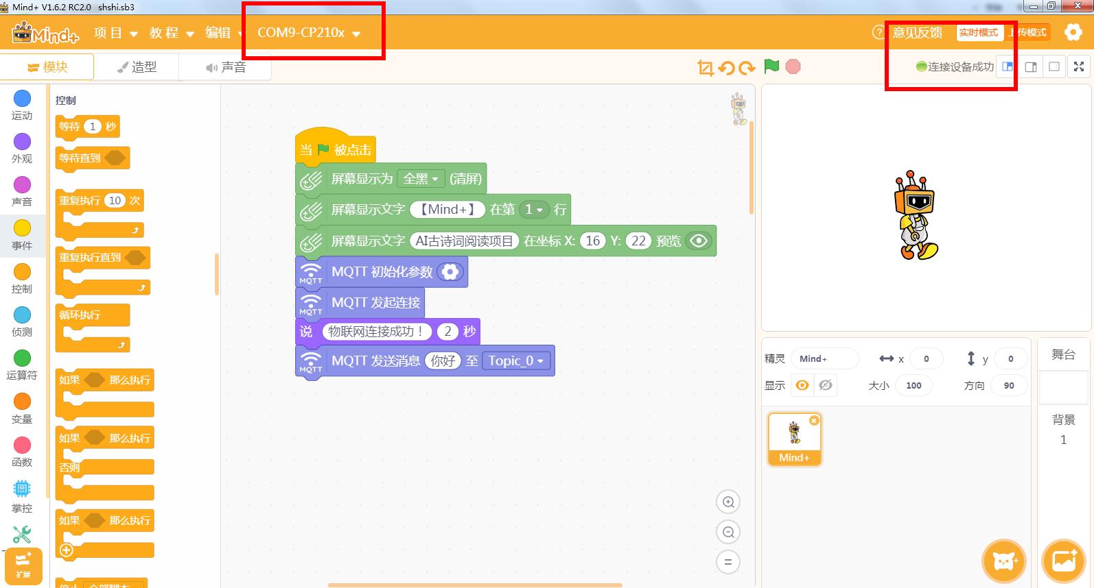
Task: Reset workspace zoom with the equals button
Action: pos(728,562)
